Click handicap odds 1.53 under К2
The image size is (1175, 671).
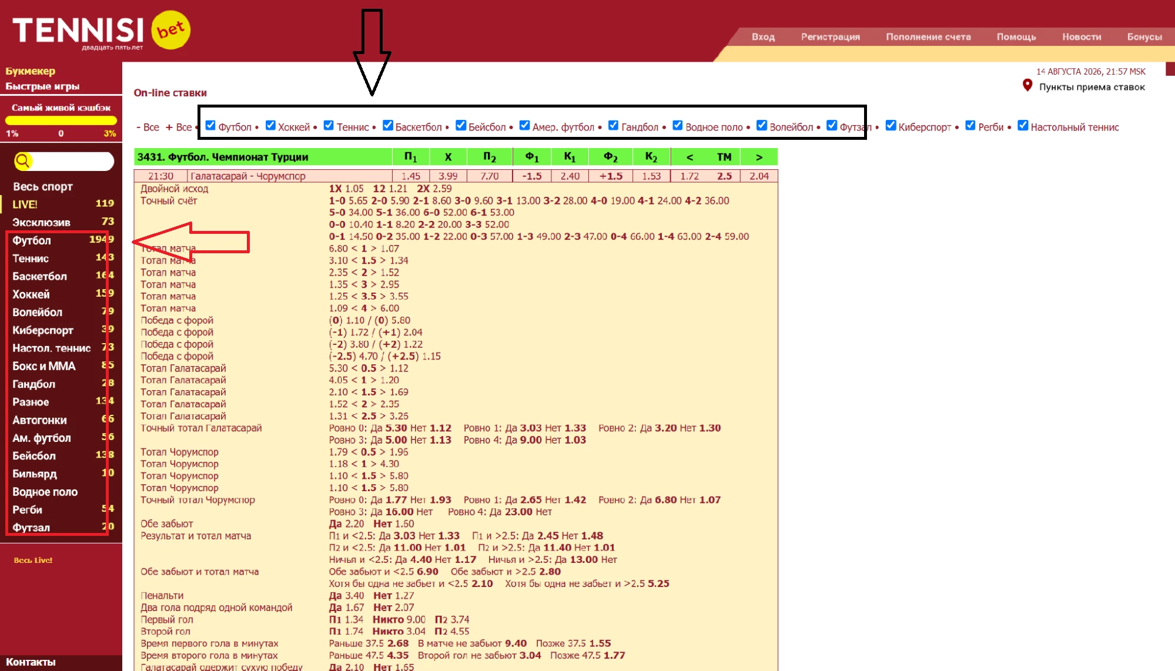651,176
